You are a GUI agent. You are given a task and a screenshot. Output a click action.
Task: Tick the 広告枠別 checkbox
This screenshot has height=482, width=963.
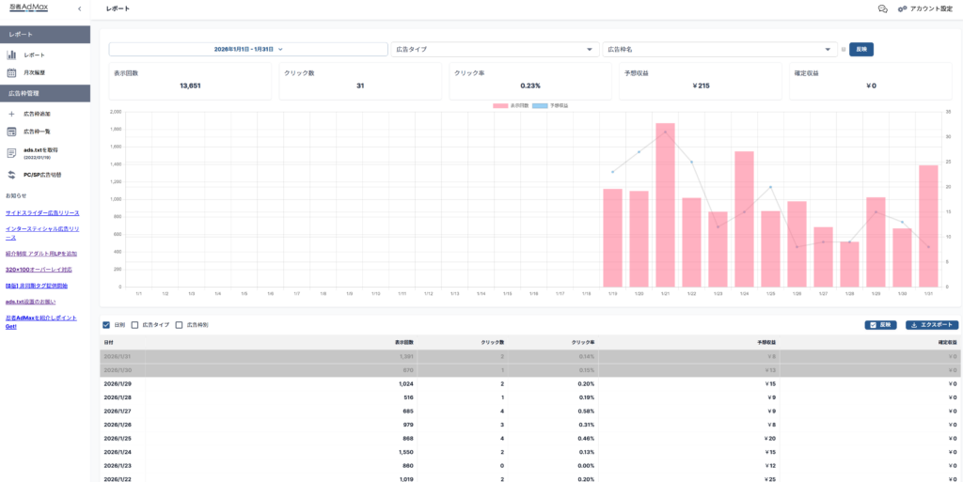179,325
